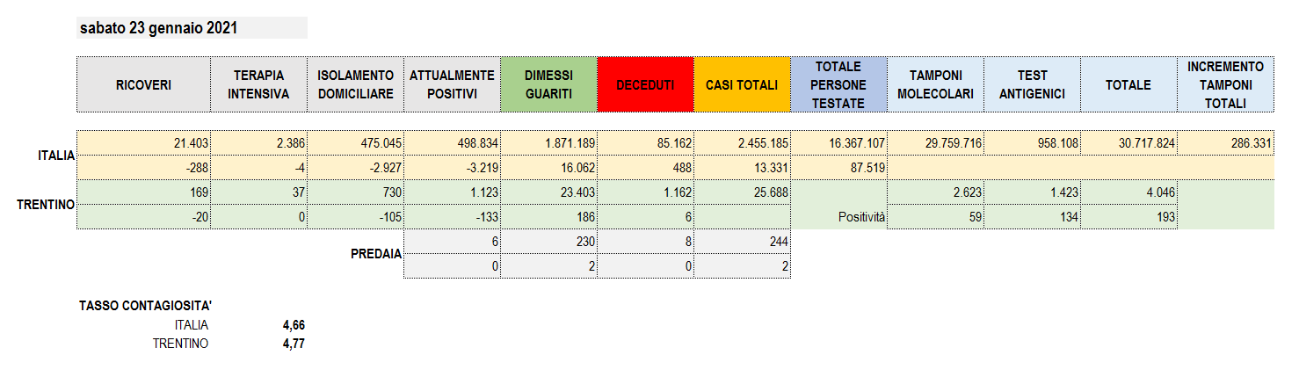This screenshot has height=377, width=1299.
Task: Select the TASSO CONTAGIOSITA' heading
Action: [145, 306]
